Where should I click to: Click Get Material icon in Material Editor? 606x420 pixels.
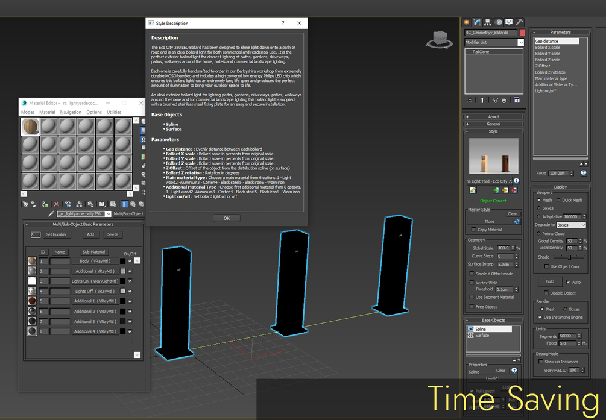25,204
